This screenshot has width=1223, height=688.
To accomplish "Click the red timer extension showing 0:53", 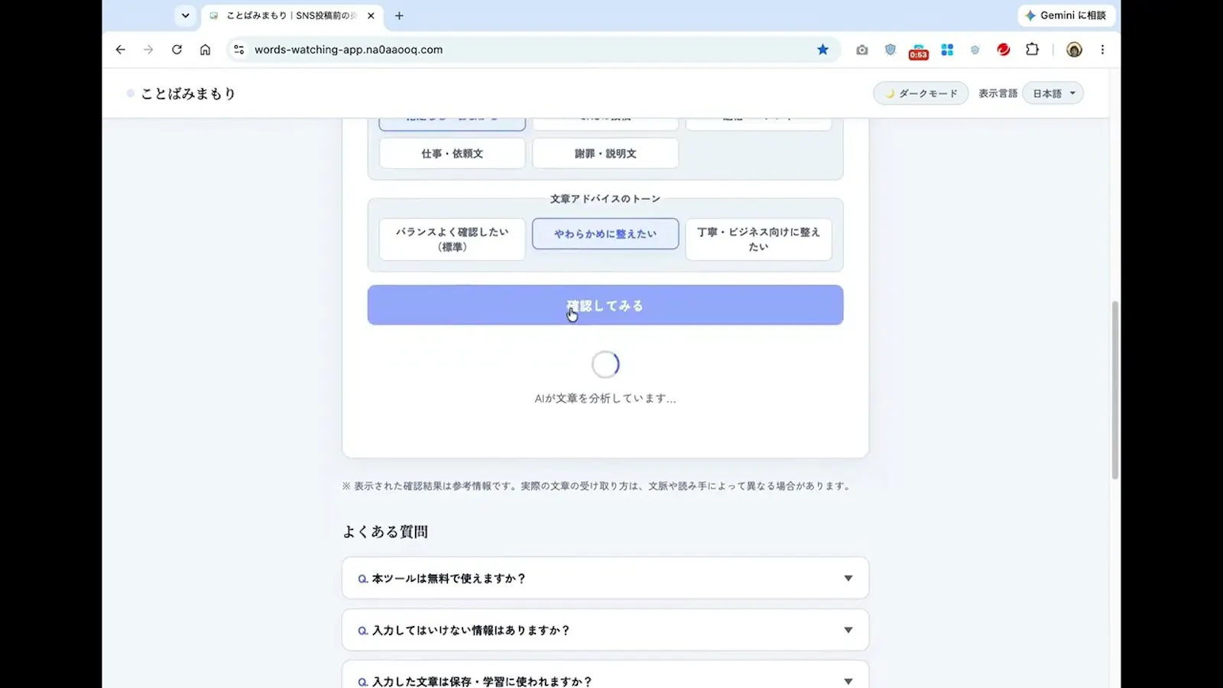I will point(918,52).
